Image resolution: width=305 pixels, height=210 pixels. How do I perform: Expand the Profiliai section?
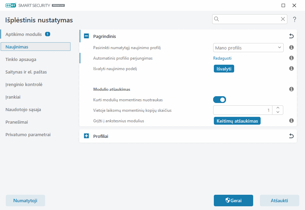(x=86, y=136)
